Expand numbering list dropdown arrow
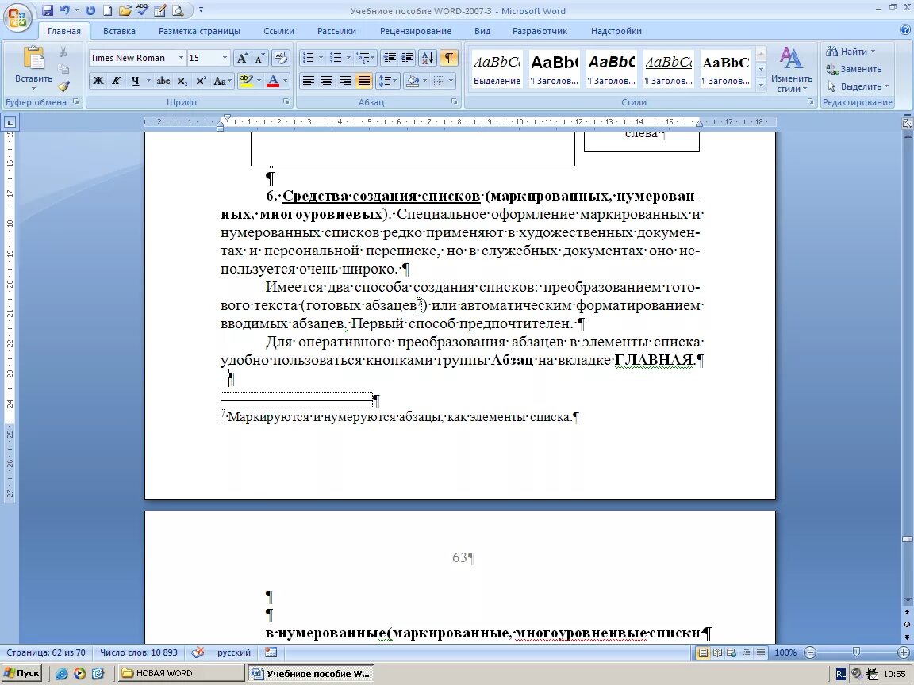The height and width of the screenshot is (685, 914). tap(348, 58)
